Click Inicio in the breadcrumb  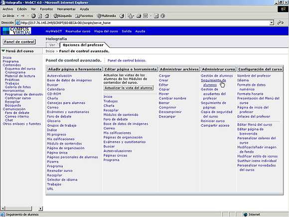pyautogui.click(x=50, y=51)
